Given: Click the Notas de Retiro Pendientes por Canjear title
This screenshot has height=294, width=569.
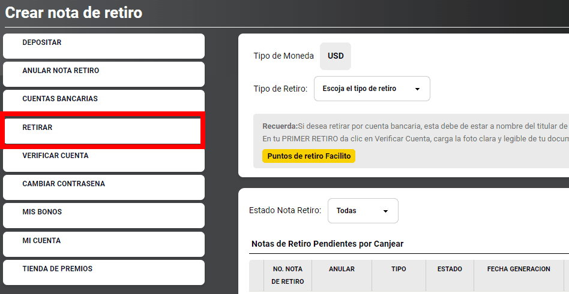Looking at the screenshot, I should 327,244.
